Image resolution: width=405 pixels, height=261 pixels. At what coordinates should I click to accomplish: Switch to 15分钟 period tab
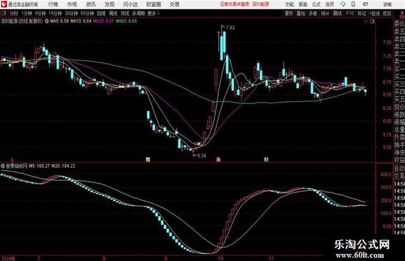click(x=55, y=13)
